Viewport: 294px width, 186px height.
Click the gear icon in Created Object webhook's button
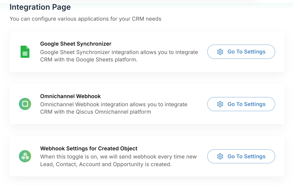point(220,156)
